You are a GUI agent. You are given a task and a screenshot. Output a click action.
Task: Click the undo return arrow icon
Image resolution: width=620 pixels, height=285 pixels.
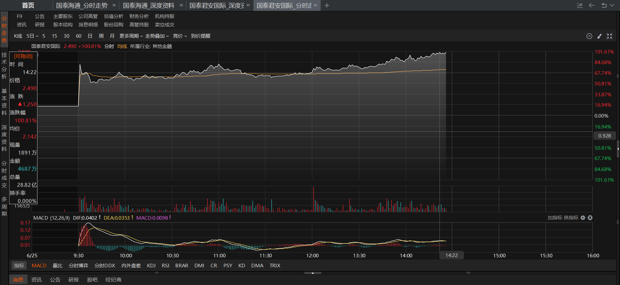(x=604, y=5)
